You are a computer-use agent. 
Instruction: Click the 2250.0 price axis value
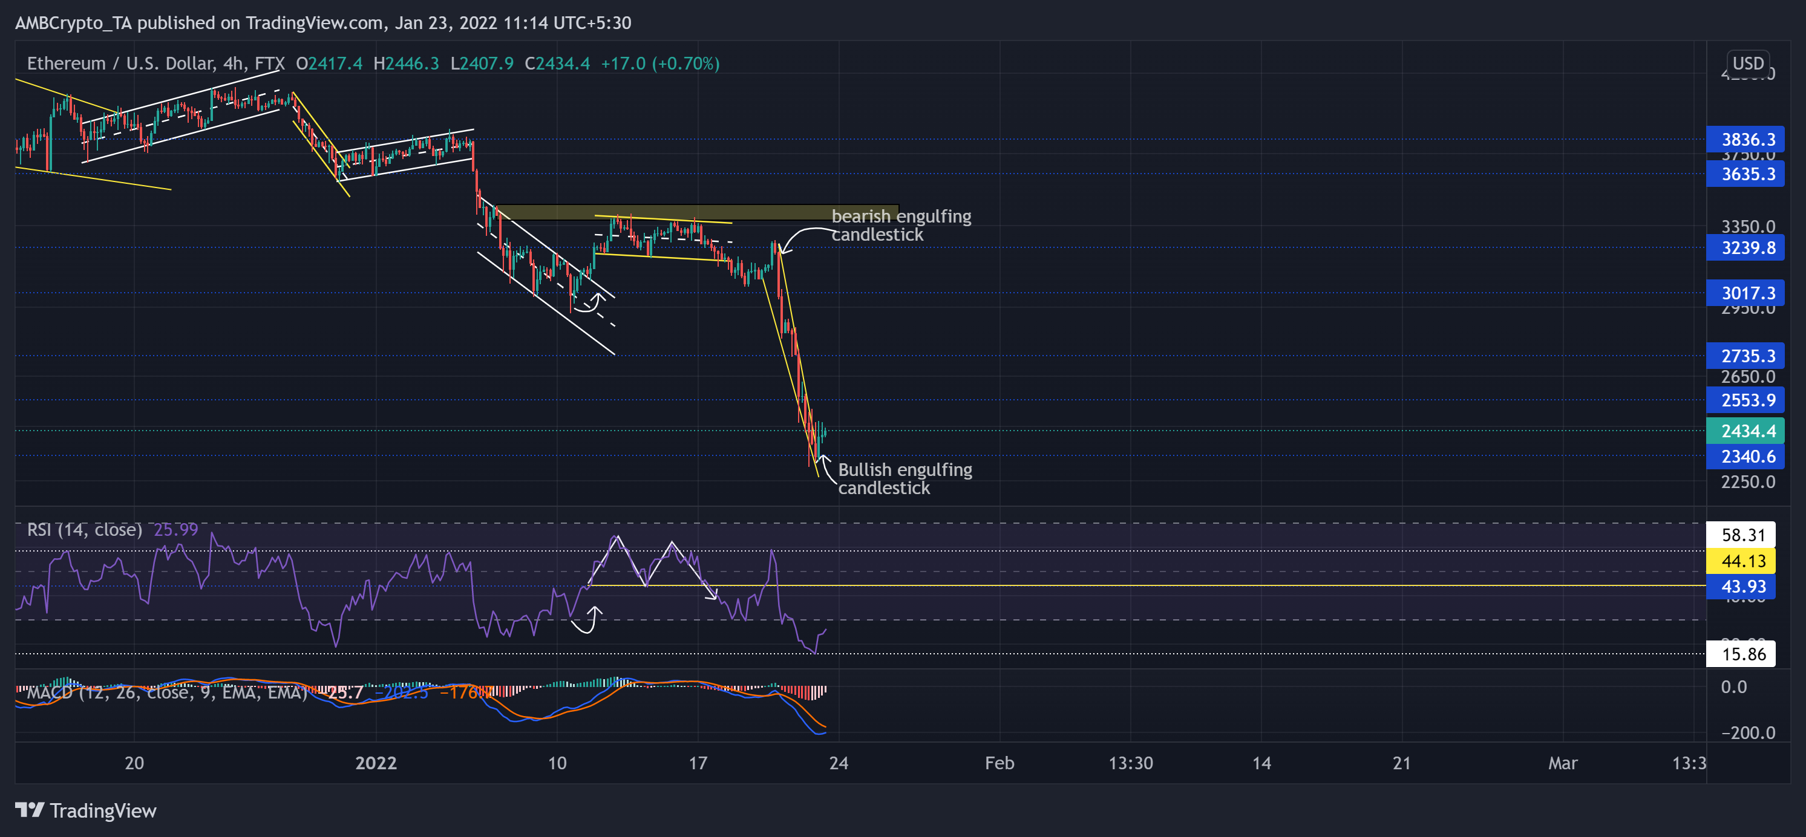click(x=1748, y=481)
